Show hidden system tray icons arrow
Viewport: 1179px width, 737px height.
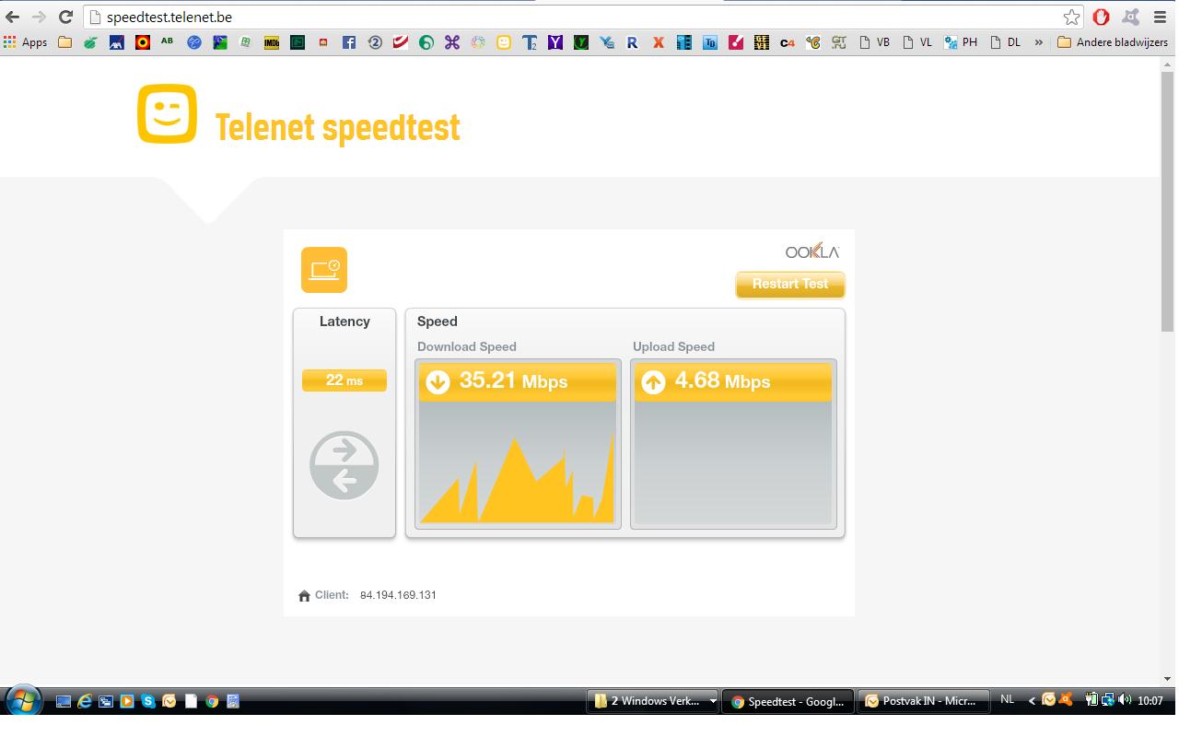tap(1032, 701)
